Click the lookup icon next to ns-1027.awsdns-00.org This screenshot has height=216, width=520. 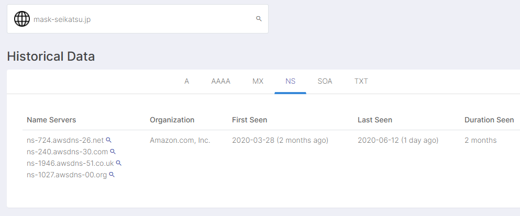(x=112, y=175)
